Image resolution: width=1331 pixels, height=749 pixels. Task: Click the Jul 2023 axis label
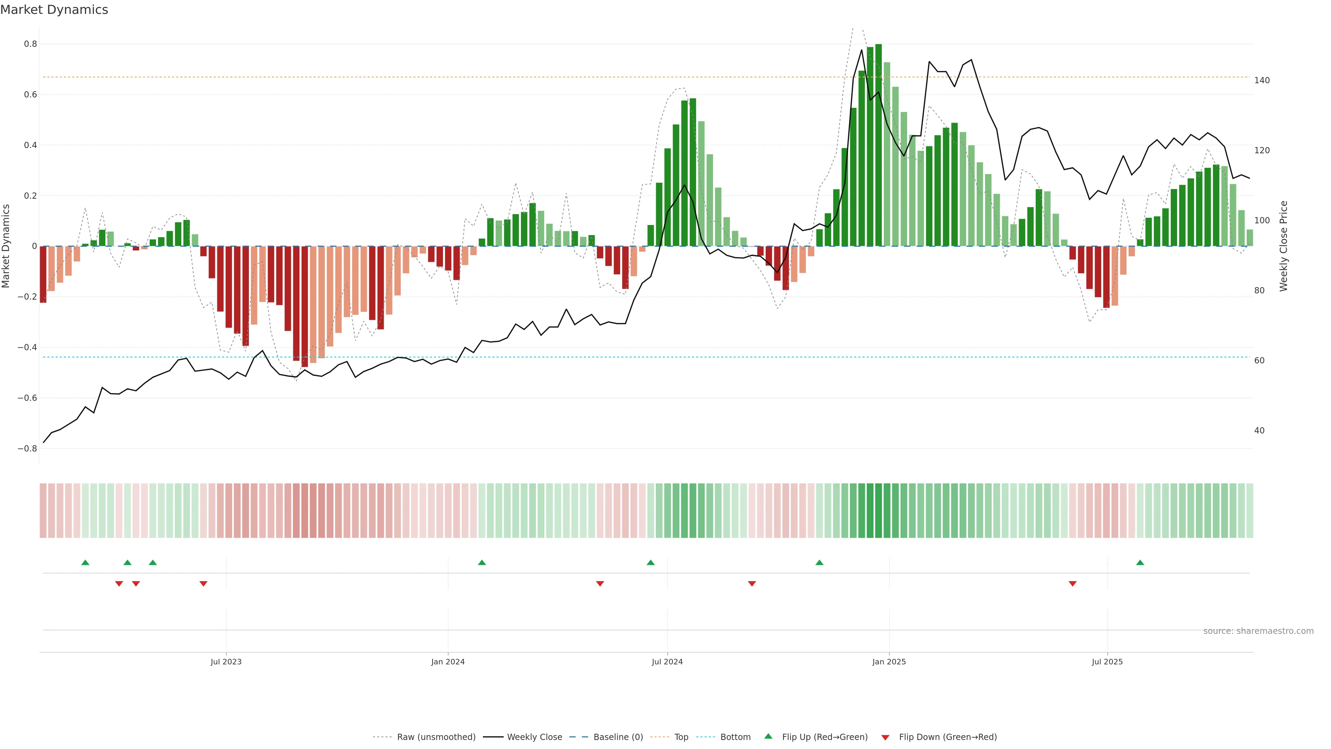pos(226,662)
